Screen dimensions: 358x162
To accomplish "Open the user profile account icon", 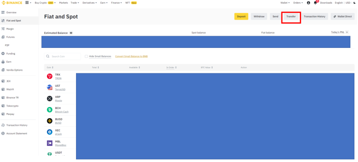I will pyautogui.click(x=308, y=3).
